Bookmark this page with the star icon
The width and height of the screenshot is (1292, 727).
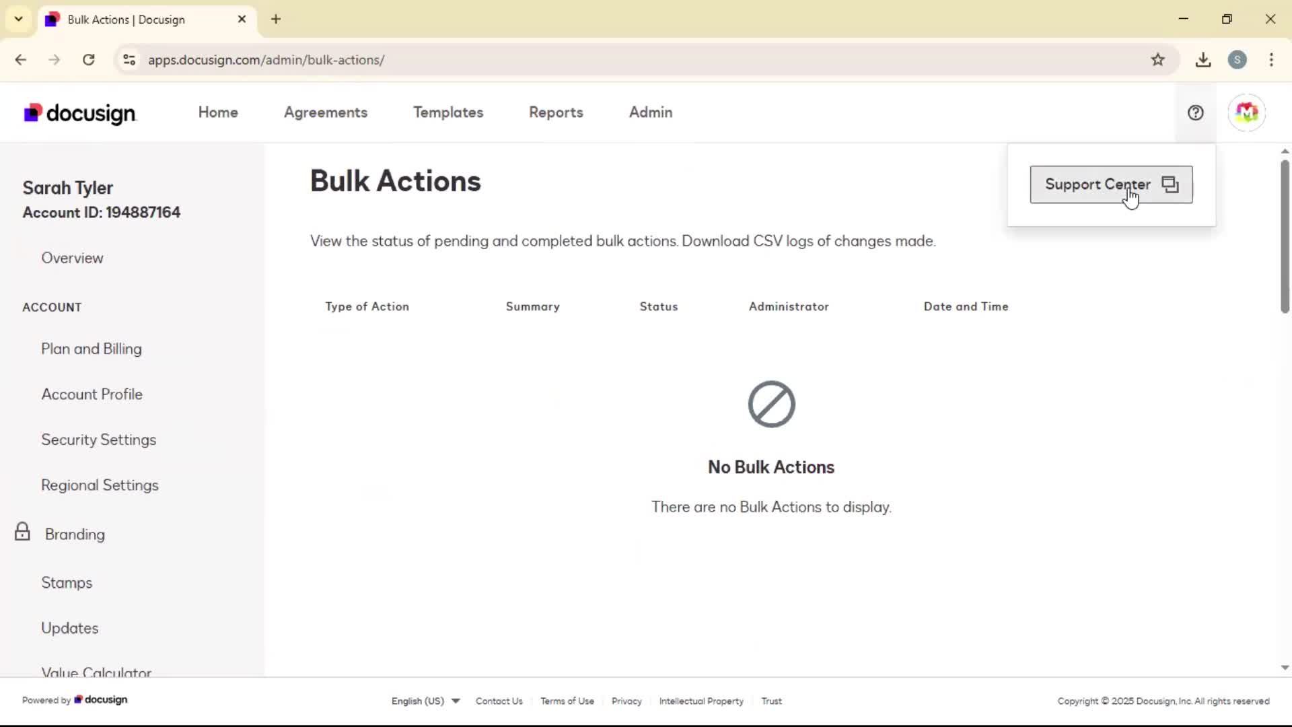click(x=1157, y=60)
